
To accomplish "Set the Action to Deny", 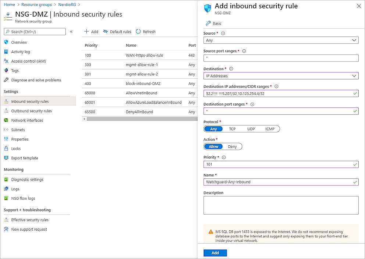I will (232, 146).
